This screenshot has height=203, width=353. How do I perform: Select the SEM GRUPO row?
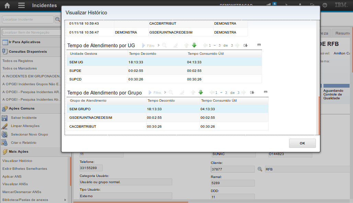[168, 109]
